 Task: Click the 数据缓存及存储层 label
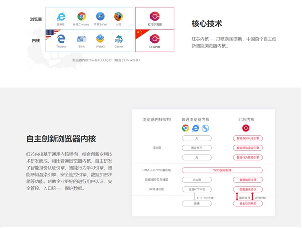coord(157,180)
